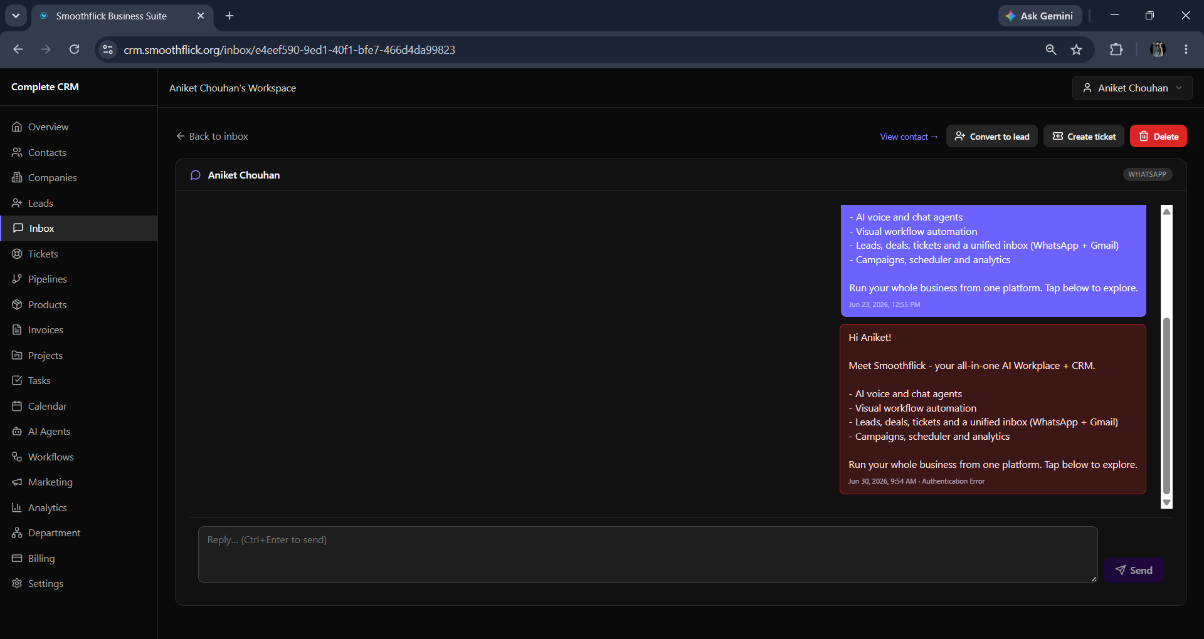
Task: Click the Companies building icon
Action: tap(17, 177)
